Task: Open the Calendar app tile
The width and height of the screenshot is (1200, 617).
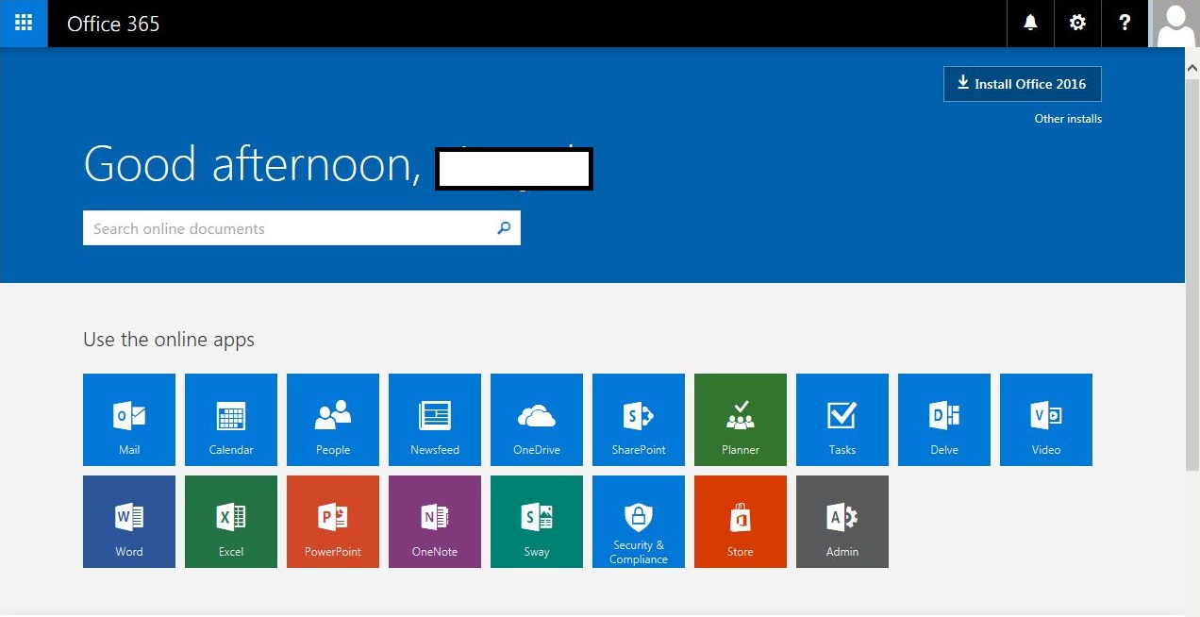Action: 231,420
